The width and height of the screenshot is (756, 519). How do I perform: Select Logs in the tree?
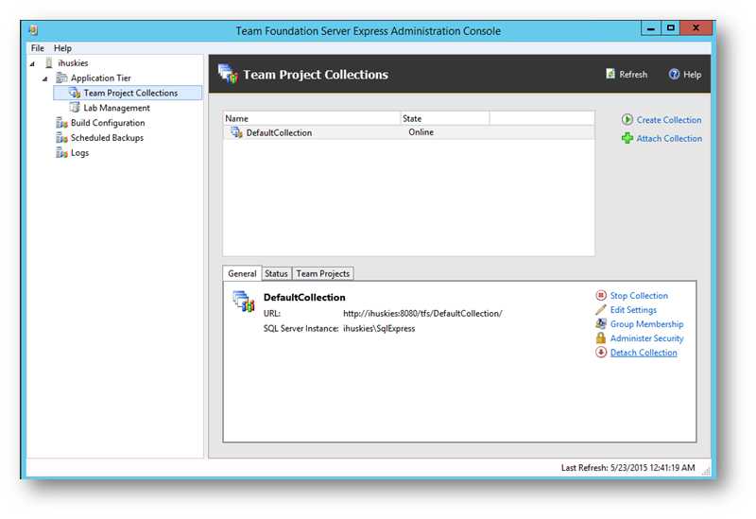[79, 152]
